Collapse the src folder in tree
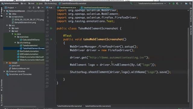The height and width of the screenshot is (109, 193). [x=7, y=25]
